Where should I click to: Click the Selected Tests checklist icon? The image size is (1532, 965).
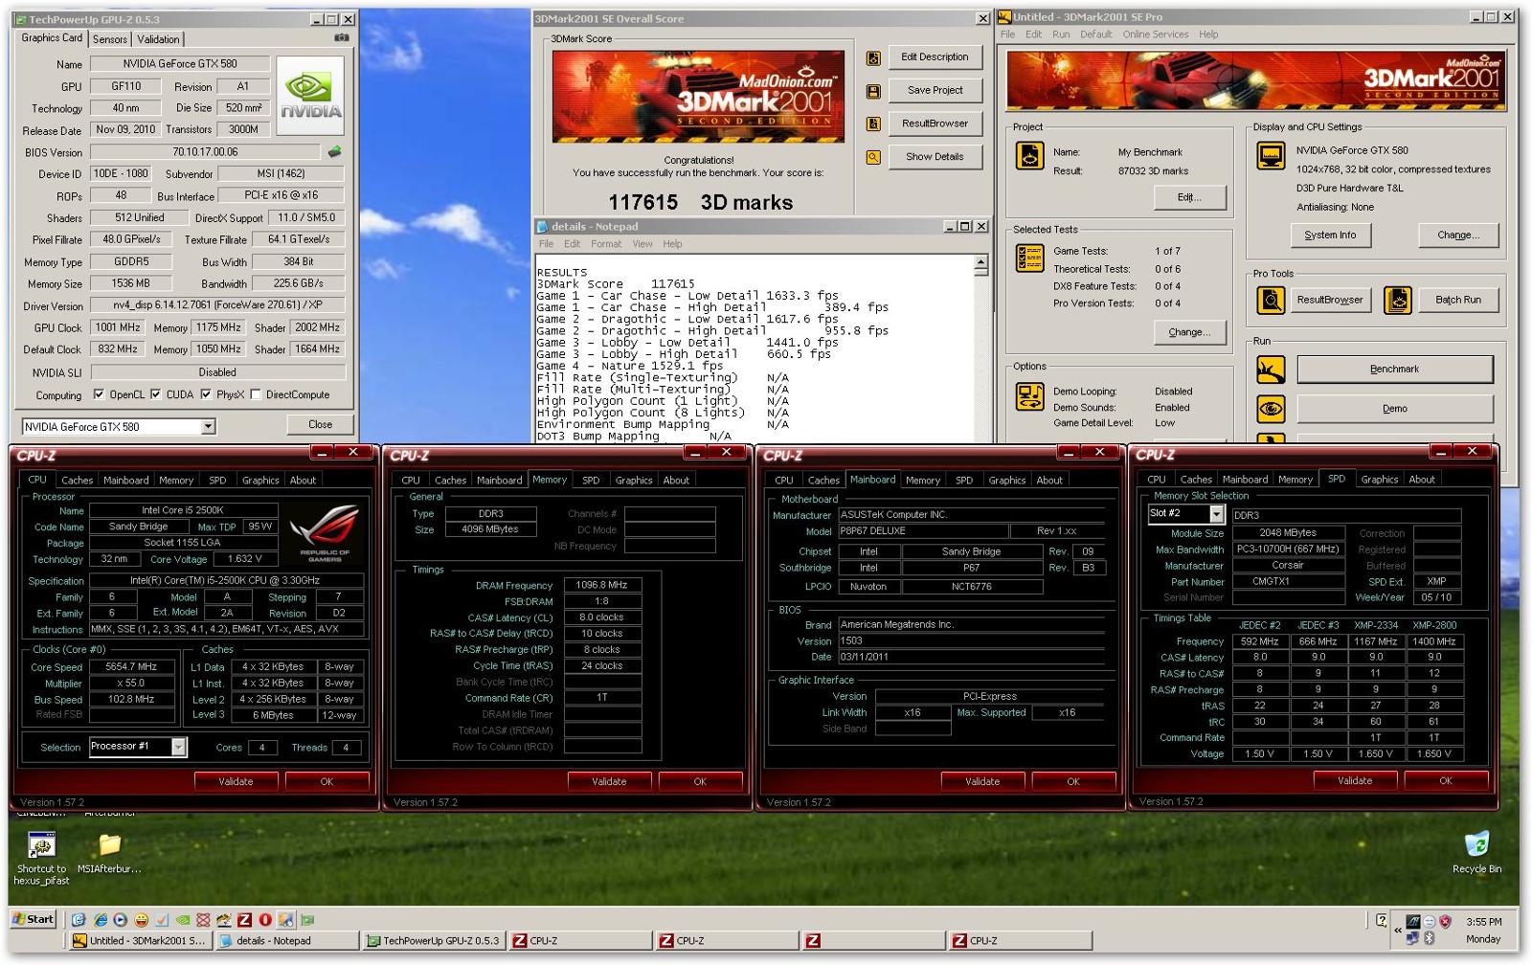(x=1029, y=258)
